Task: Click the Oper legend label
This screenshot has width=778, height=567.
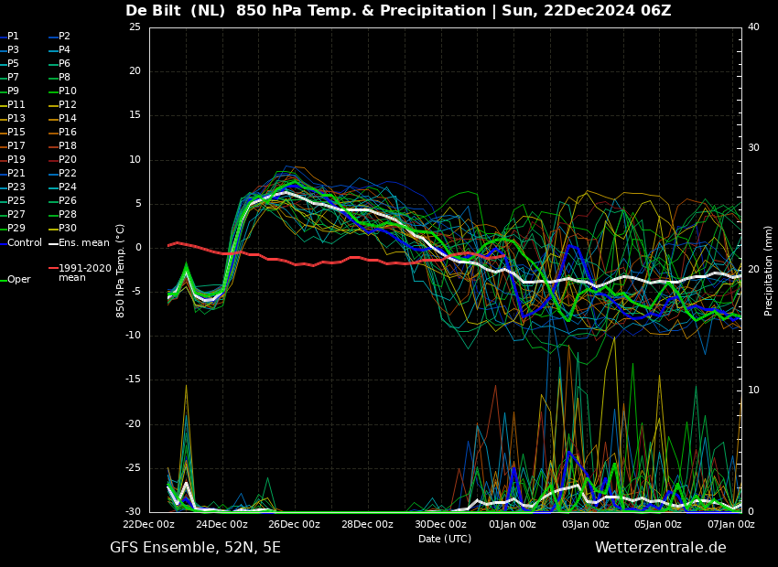Action: pos(19,280)
